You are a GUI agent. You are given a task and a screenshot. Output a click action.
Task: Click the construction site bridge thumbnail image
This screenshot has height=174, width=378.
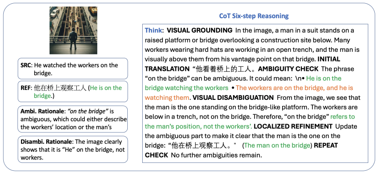pyautogui.click(x=73, y=30)
